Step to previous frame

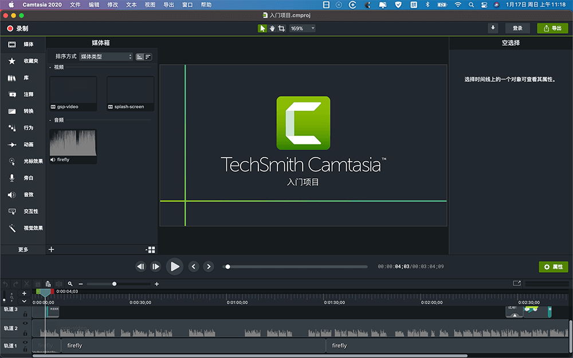click(141, 267)
